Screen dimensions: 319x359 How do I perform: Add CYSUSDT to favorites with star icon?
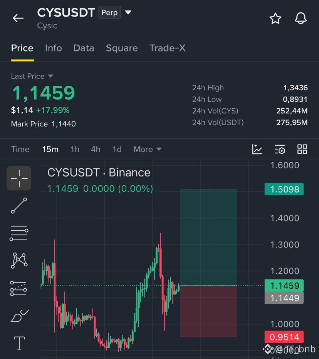[x=275, y=18]
